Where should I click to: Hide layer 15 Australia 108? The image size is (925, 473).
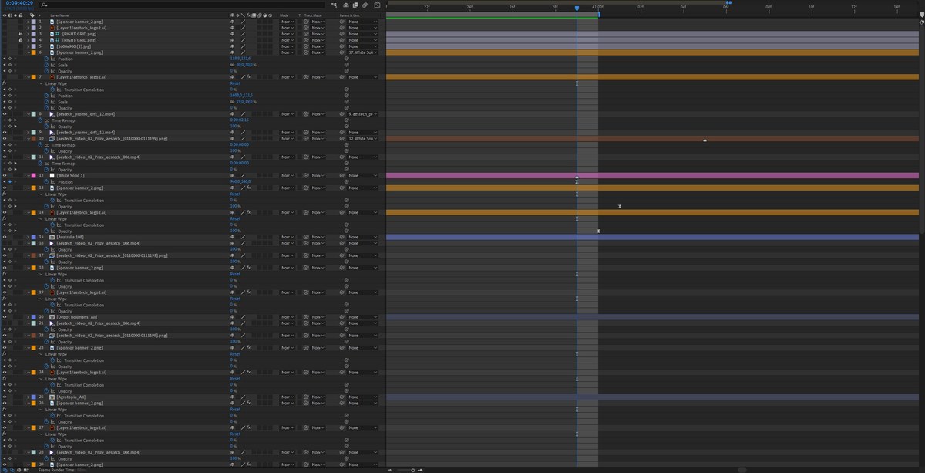click(x=5, y=238)
